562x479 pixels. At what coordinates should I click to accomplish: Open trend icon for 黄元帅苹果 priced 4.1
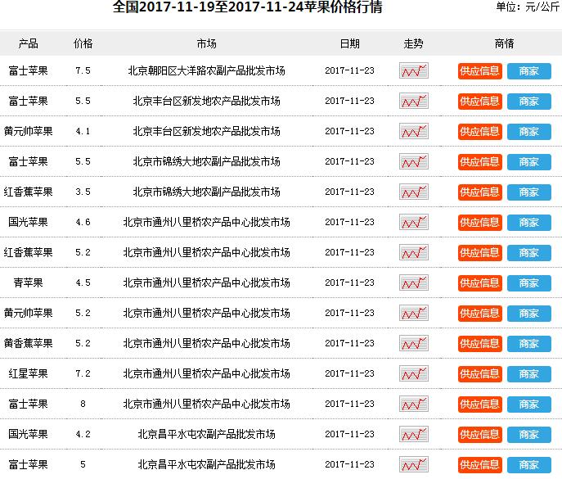(414, 132)
